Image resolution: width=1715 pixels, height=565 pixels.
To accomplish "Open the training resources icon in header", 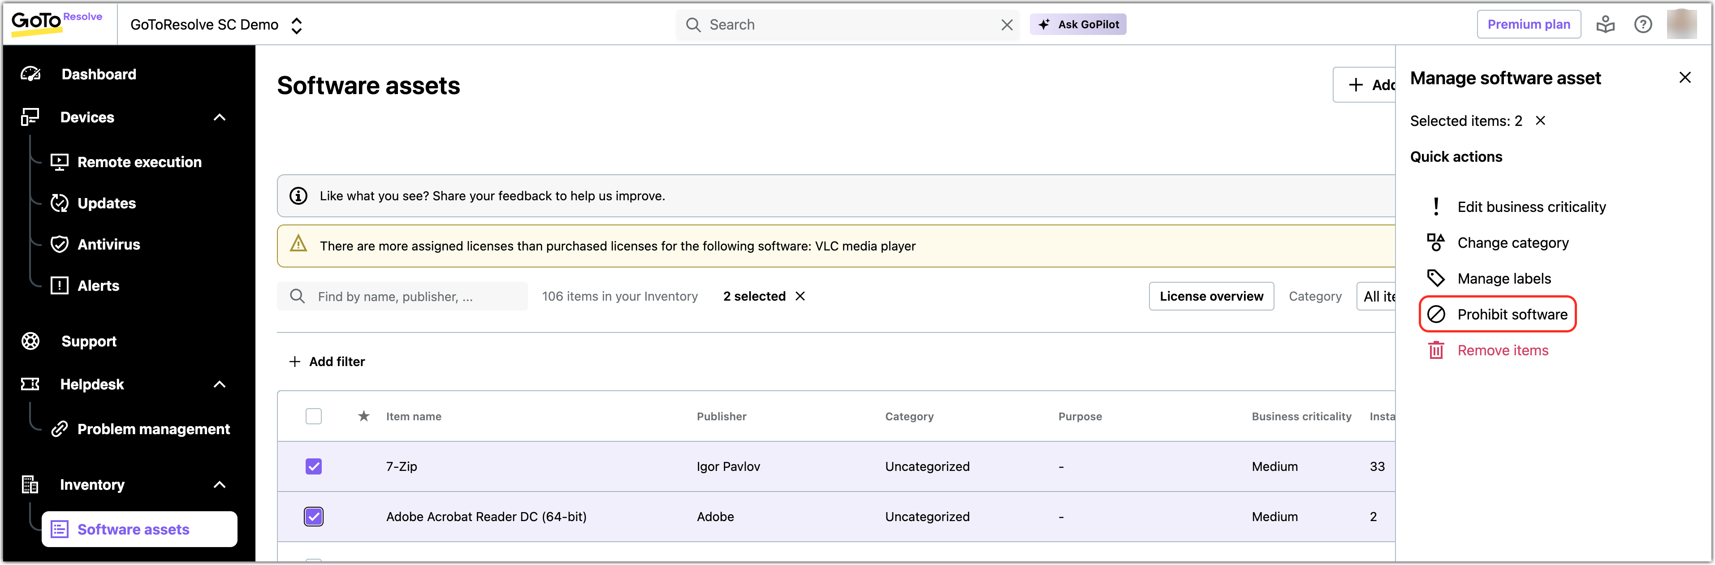I will tap(1605, 25).
